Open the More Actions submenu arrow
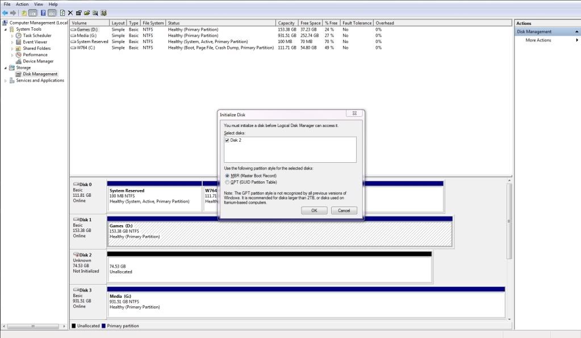The image size is (581, 338). tap(577, 40)
